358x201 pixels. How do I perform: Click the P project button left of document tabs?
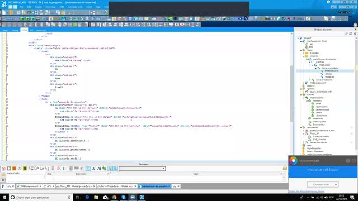(3, 186)
